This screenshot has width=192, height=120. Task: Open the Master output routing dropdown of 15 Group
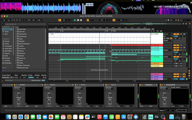(x=168, y=50)
